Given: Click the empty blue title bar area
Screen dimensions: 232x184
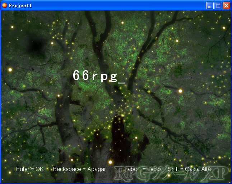Looking at the screenshot, I should (119, 6).
